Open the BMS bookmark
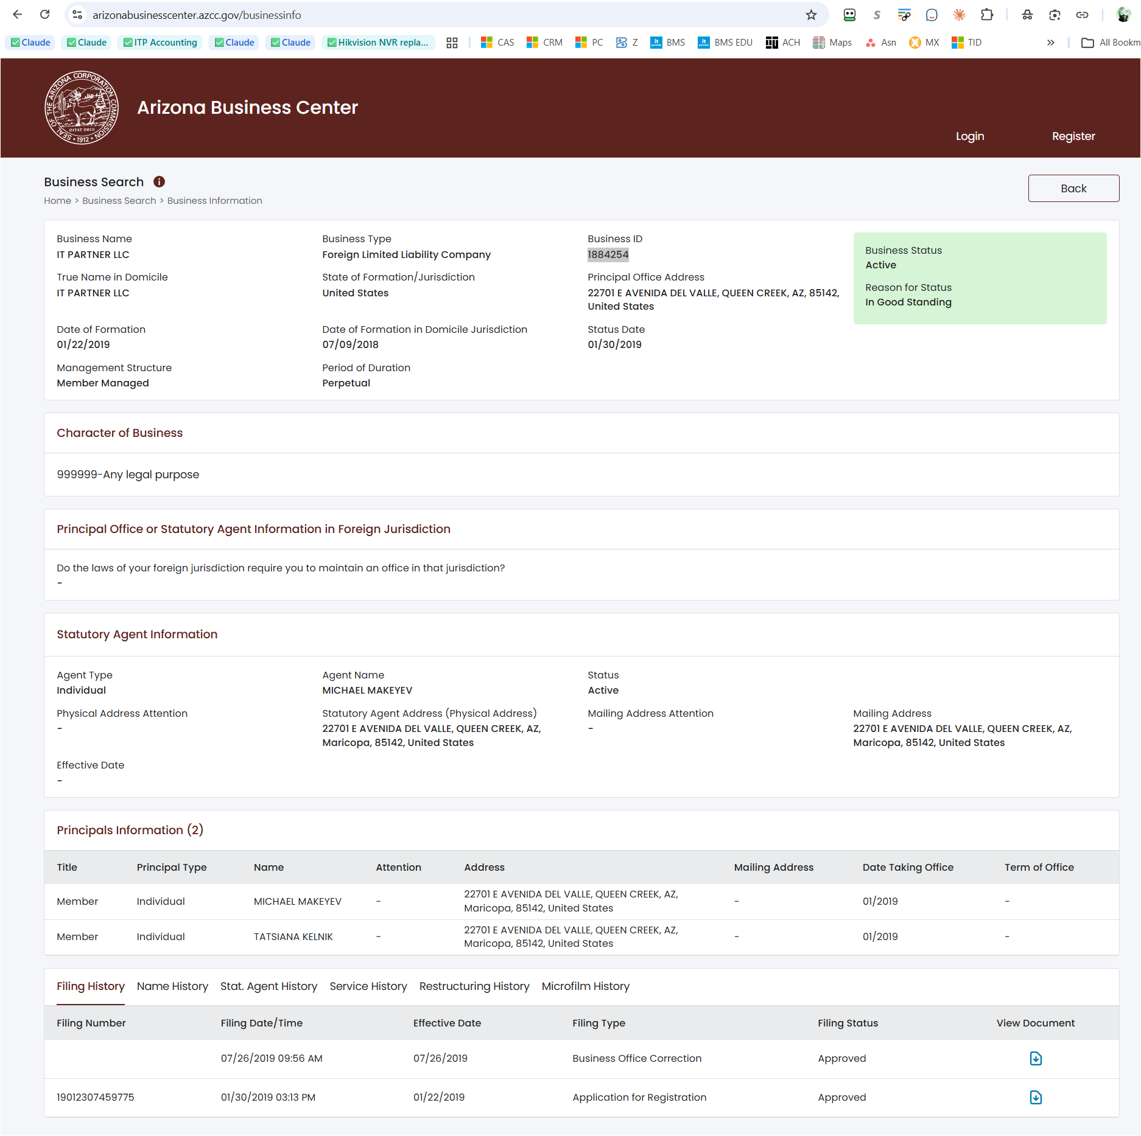The width and height of the screenshot is (1141, 1136). coord(668,43)
